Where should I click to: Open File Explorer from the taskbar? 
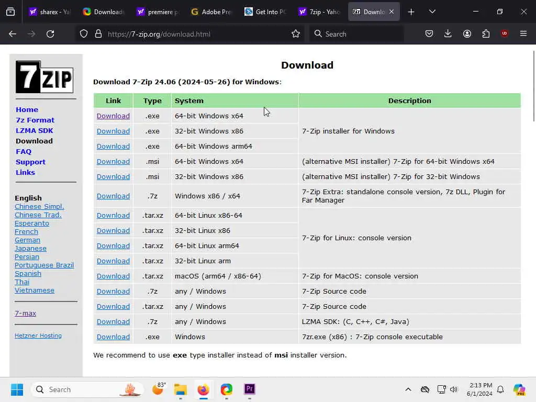(x=181, y=389)
